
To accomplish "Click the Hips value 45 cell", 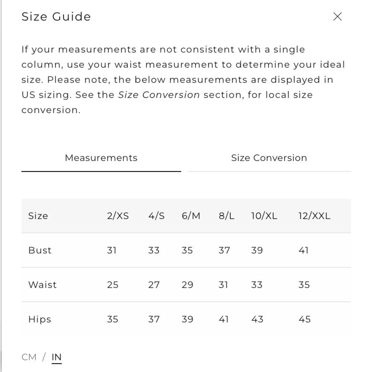I will click(304, 319).
